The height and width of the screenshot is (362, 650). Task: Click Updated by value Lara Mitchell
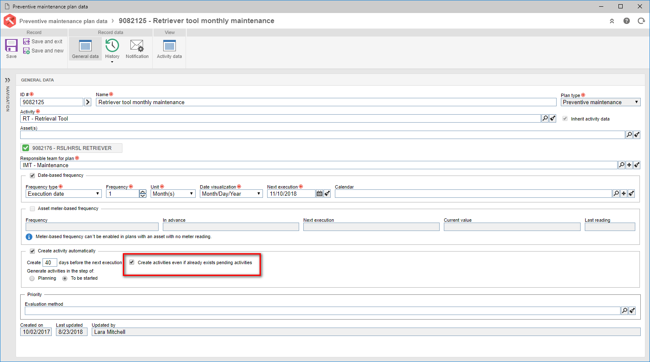coord(366,332)
